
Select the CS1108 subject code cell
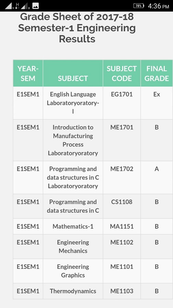pos(122,206)
